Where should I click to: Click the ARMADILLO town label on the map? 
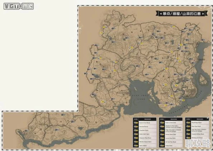click(78, 116)
